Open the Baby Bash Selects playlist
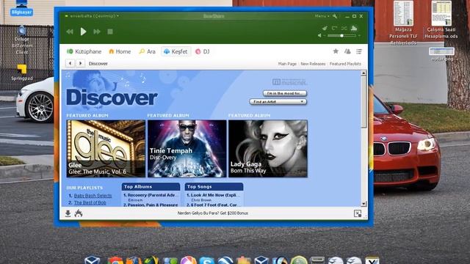Image resolution: width=470 pixels, height=264 pixels. 93,196
